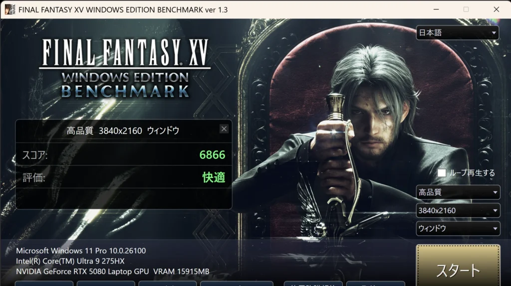The height and width of the screenshot is (286, 511).
Task: Click the Intel Core Ultra 9 275HX line
Action: 70,261
